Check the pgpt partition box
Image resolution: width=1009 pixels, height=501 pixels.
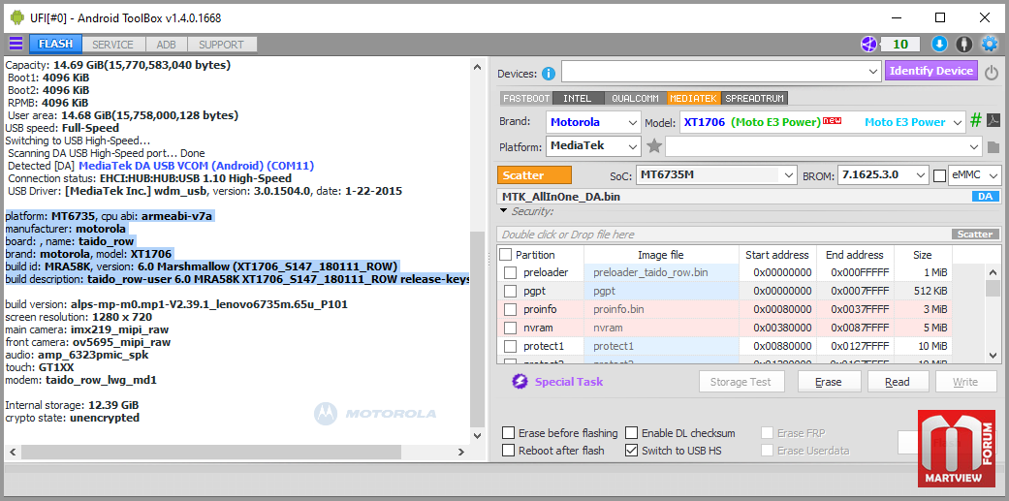(510, 291)
